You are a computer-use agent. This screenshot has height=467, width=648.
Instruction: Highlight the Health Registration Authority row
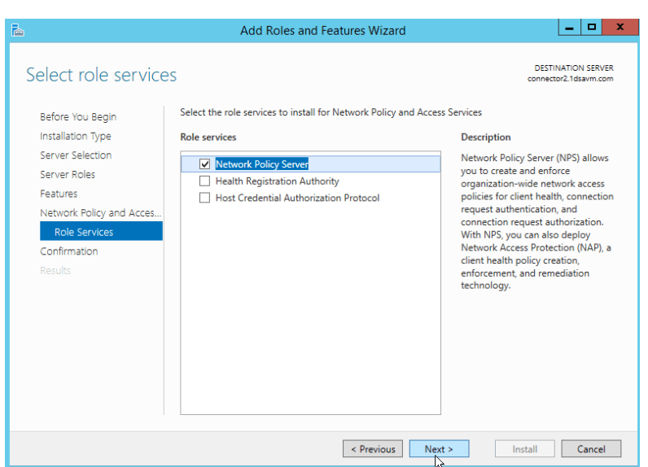tap(277, 181)
